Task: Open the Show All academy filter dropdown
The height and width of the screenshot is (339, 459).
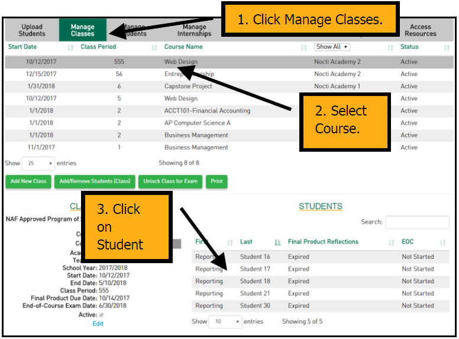Action: pyautogui.click(x=332, y=47)
